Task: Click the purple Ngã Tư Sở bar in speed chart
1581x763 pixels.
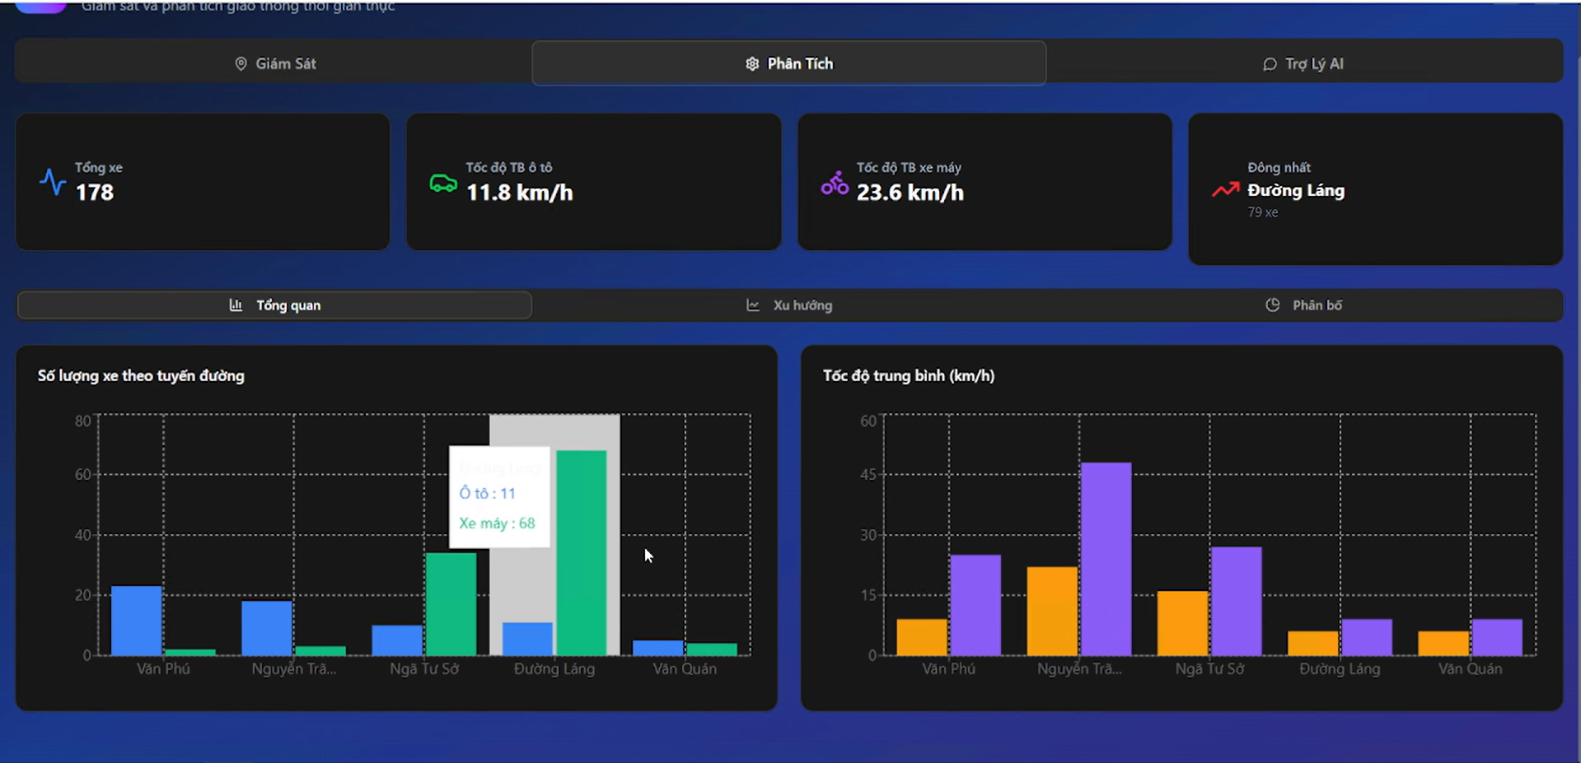Action: (1237, 601)
